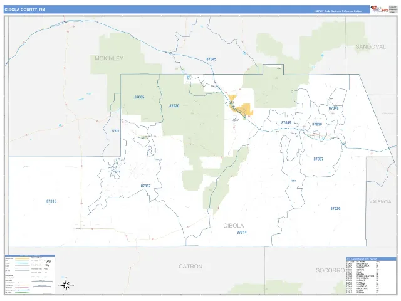Select ZIP code label 87005
401x301 pixels.
139,97
